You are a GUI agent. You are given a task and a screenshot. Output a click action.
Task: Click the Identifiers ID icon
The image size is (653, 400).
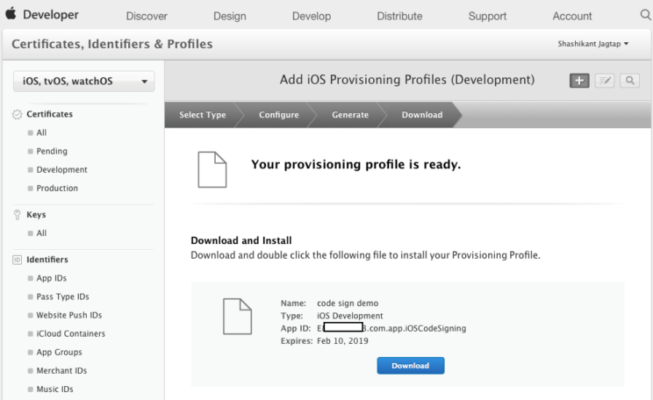point(18,260)
